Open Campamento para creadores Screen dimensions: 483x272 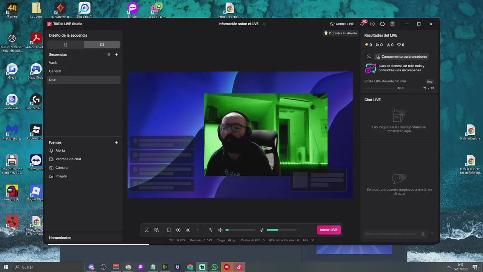coord(401,57)
